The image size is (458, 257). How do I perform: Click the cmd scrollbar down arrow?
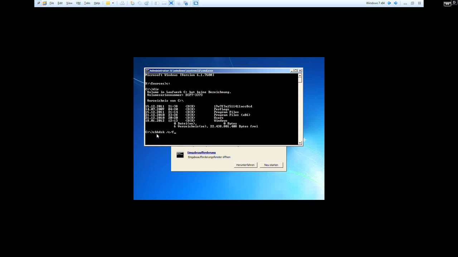click(x=300, y=143)
